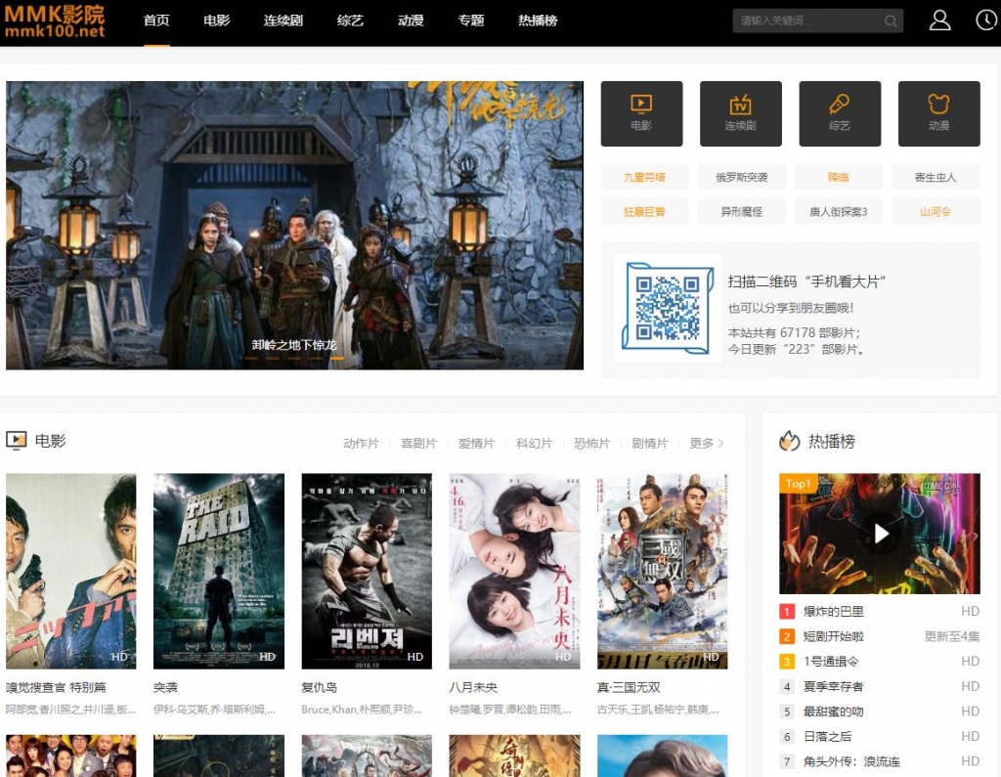Click the user account icon
Image resolution: width=1001 pixels, height=777 pixels.
[939, 21]
